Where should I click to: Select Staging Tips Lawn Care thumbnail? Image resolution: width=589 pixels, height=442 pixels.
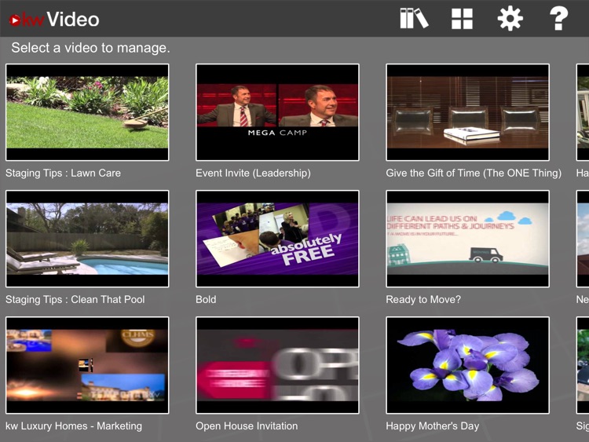(87, 112)
